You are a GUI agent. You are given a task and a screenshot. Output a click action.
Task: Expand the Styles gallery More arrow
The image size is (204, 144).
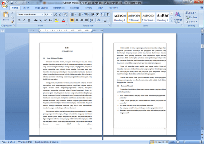[172, 21]
